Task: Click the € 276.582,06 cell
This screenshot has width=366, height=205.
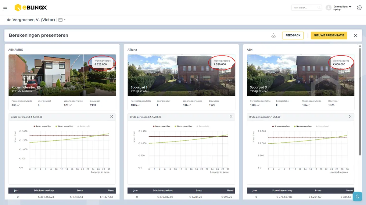Action: 165,197
